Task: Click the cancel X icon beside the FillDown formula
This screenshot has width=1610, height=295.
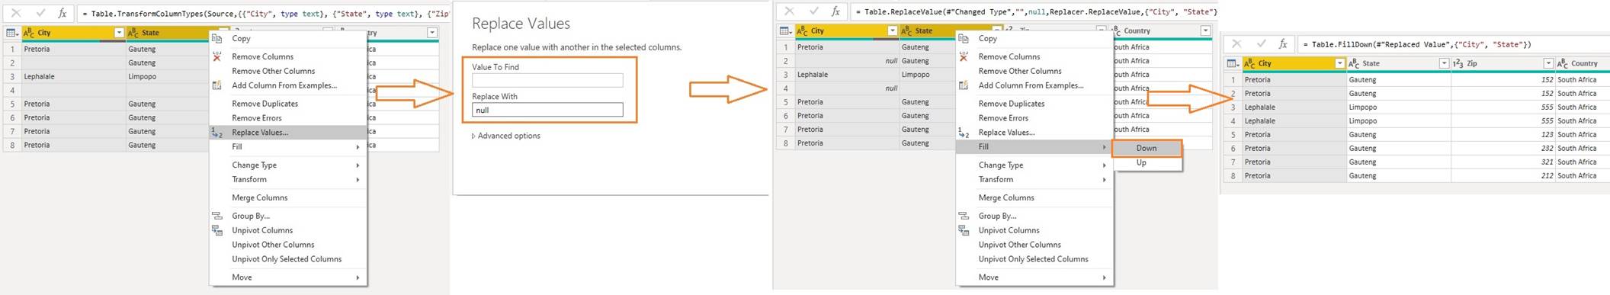Action: click(x=1236, y=44)
